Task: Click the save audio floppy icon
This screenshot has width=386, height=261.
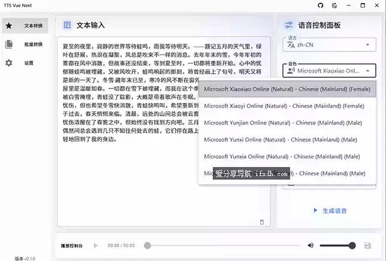Action: click(x=367, y=245)
